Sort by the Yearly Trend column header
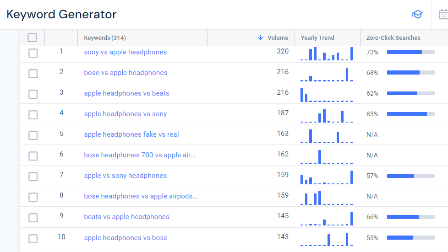The height and width of the screenshot is (252, 448). [x=317, y=38]
